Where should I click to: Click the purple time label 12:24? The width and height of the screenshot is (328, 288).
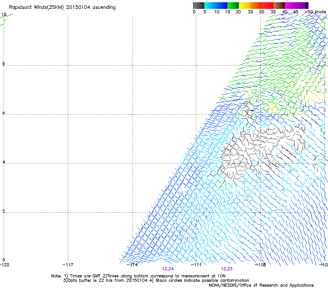coord(168,269)
